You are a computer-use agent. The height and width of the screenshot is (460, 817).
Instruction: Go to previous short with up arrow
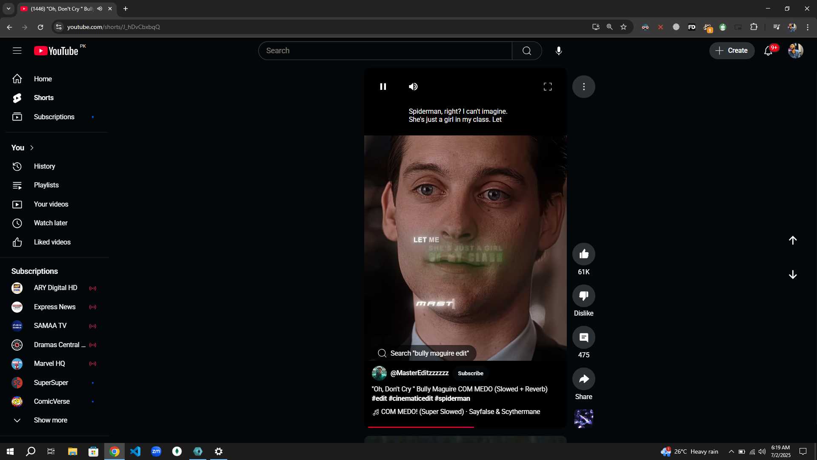coord(793,240)
